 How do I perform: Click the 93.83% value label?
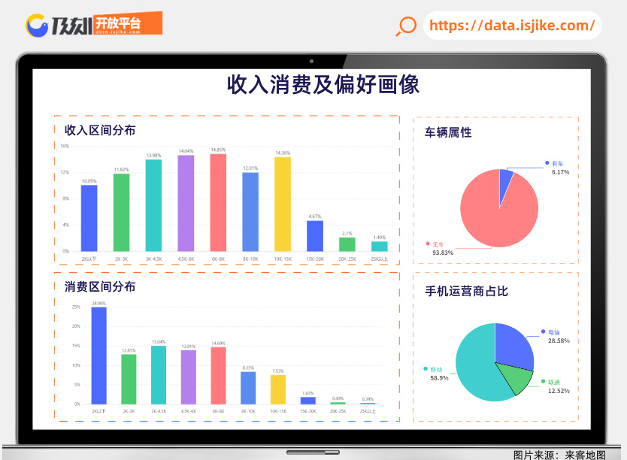pos(443,253)
